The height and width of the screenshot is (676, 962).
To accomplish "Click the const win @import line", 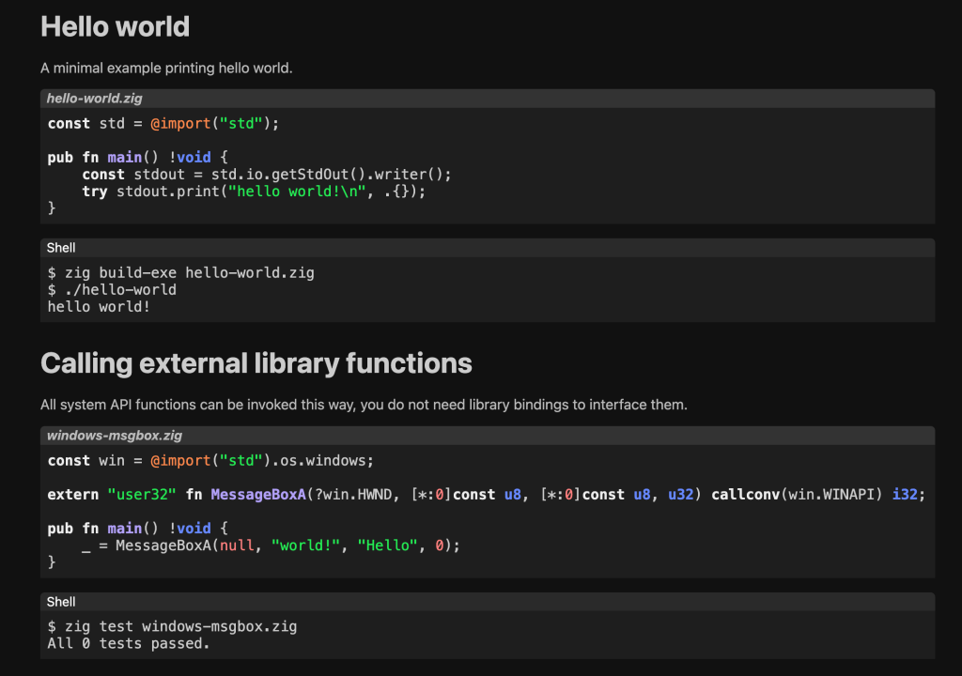I will click(210, 460).
